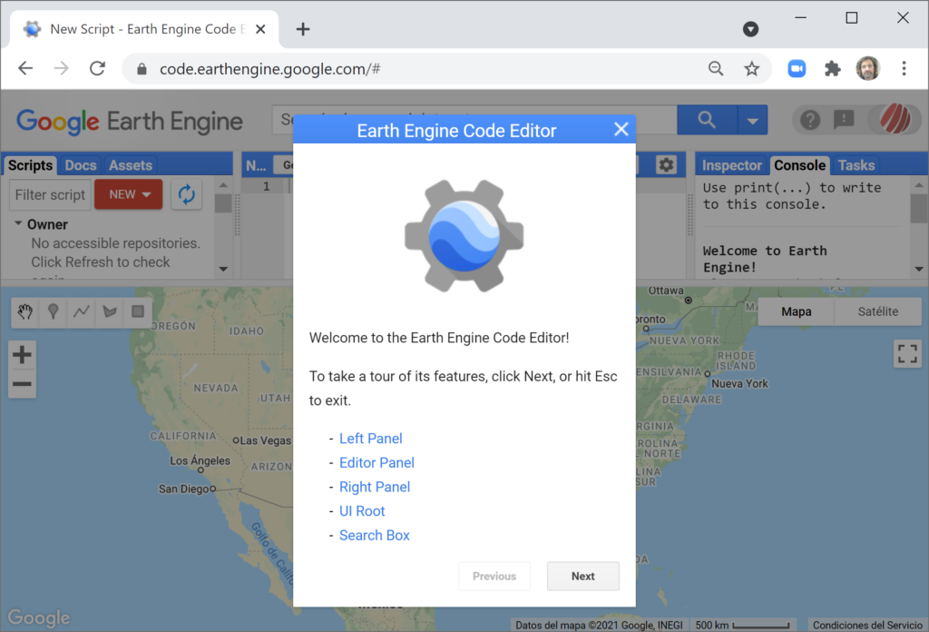Open the Left Panel tour link
Viewport: 929px width, 632px height.
[370, 439]
